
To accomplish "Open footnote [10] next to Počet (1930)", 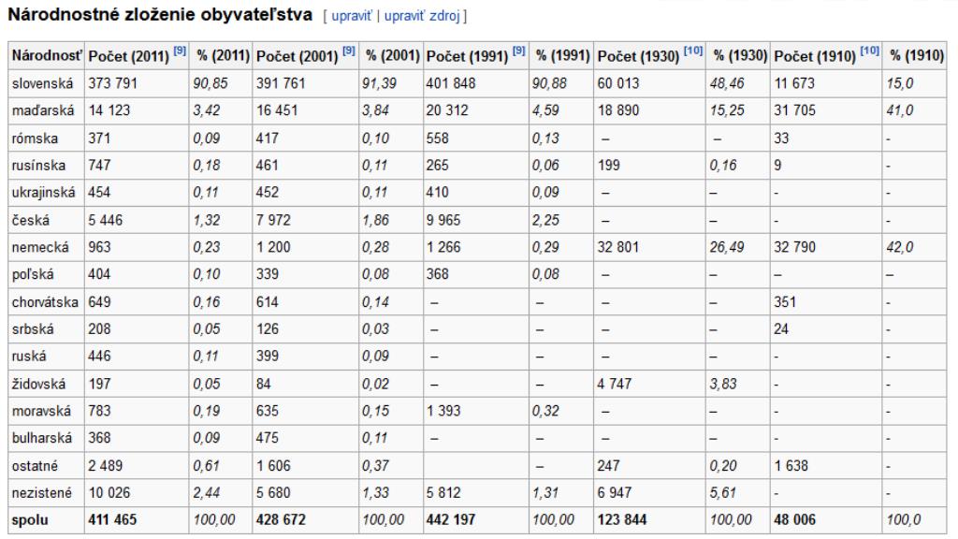I will click(x=693, y=51).
